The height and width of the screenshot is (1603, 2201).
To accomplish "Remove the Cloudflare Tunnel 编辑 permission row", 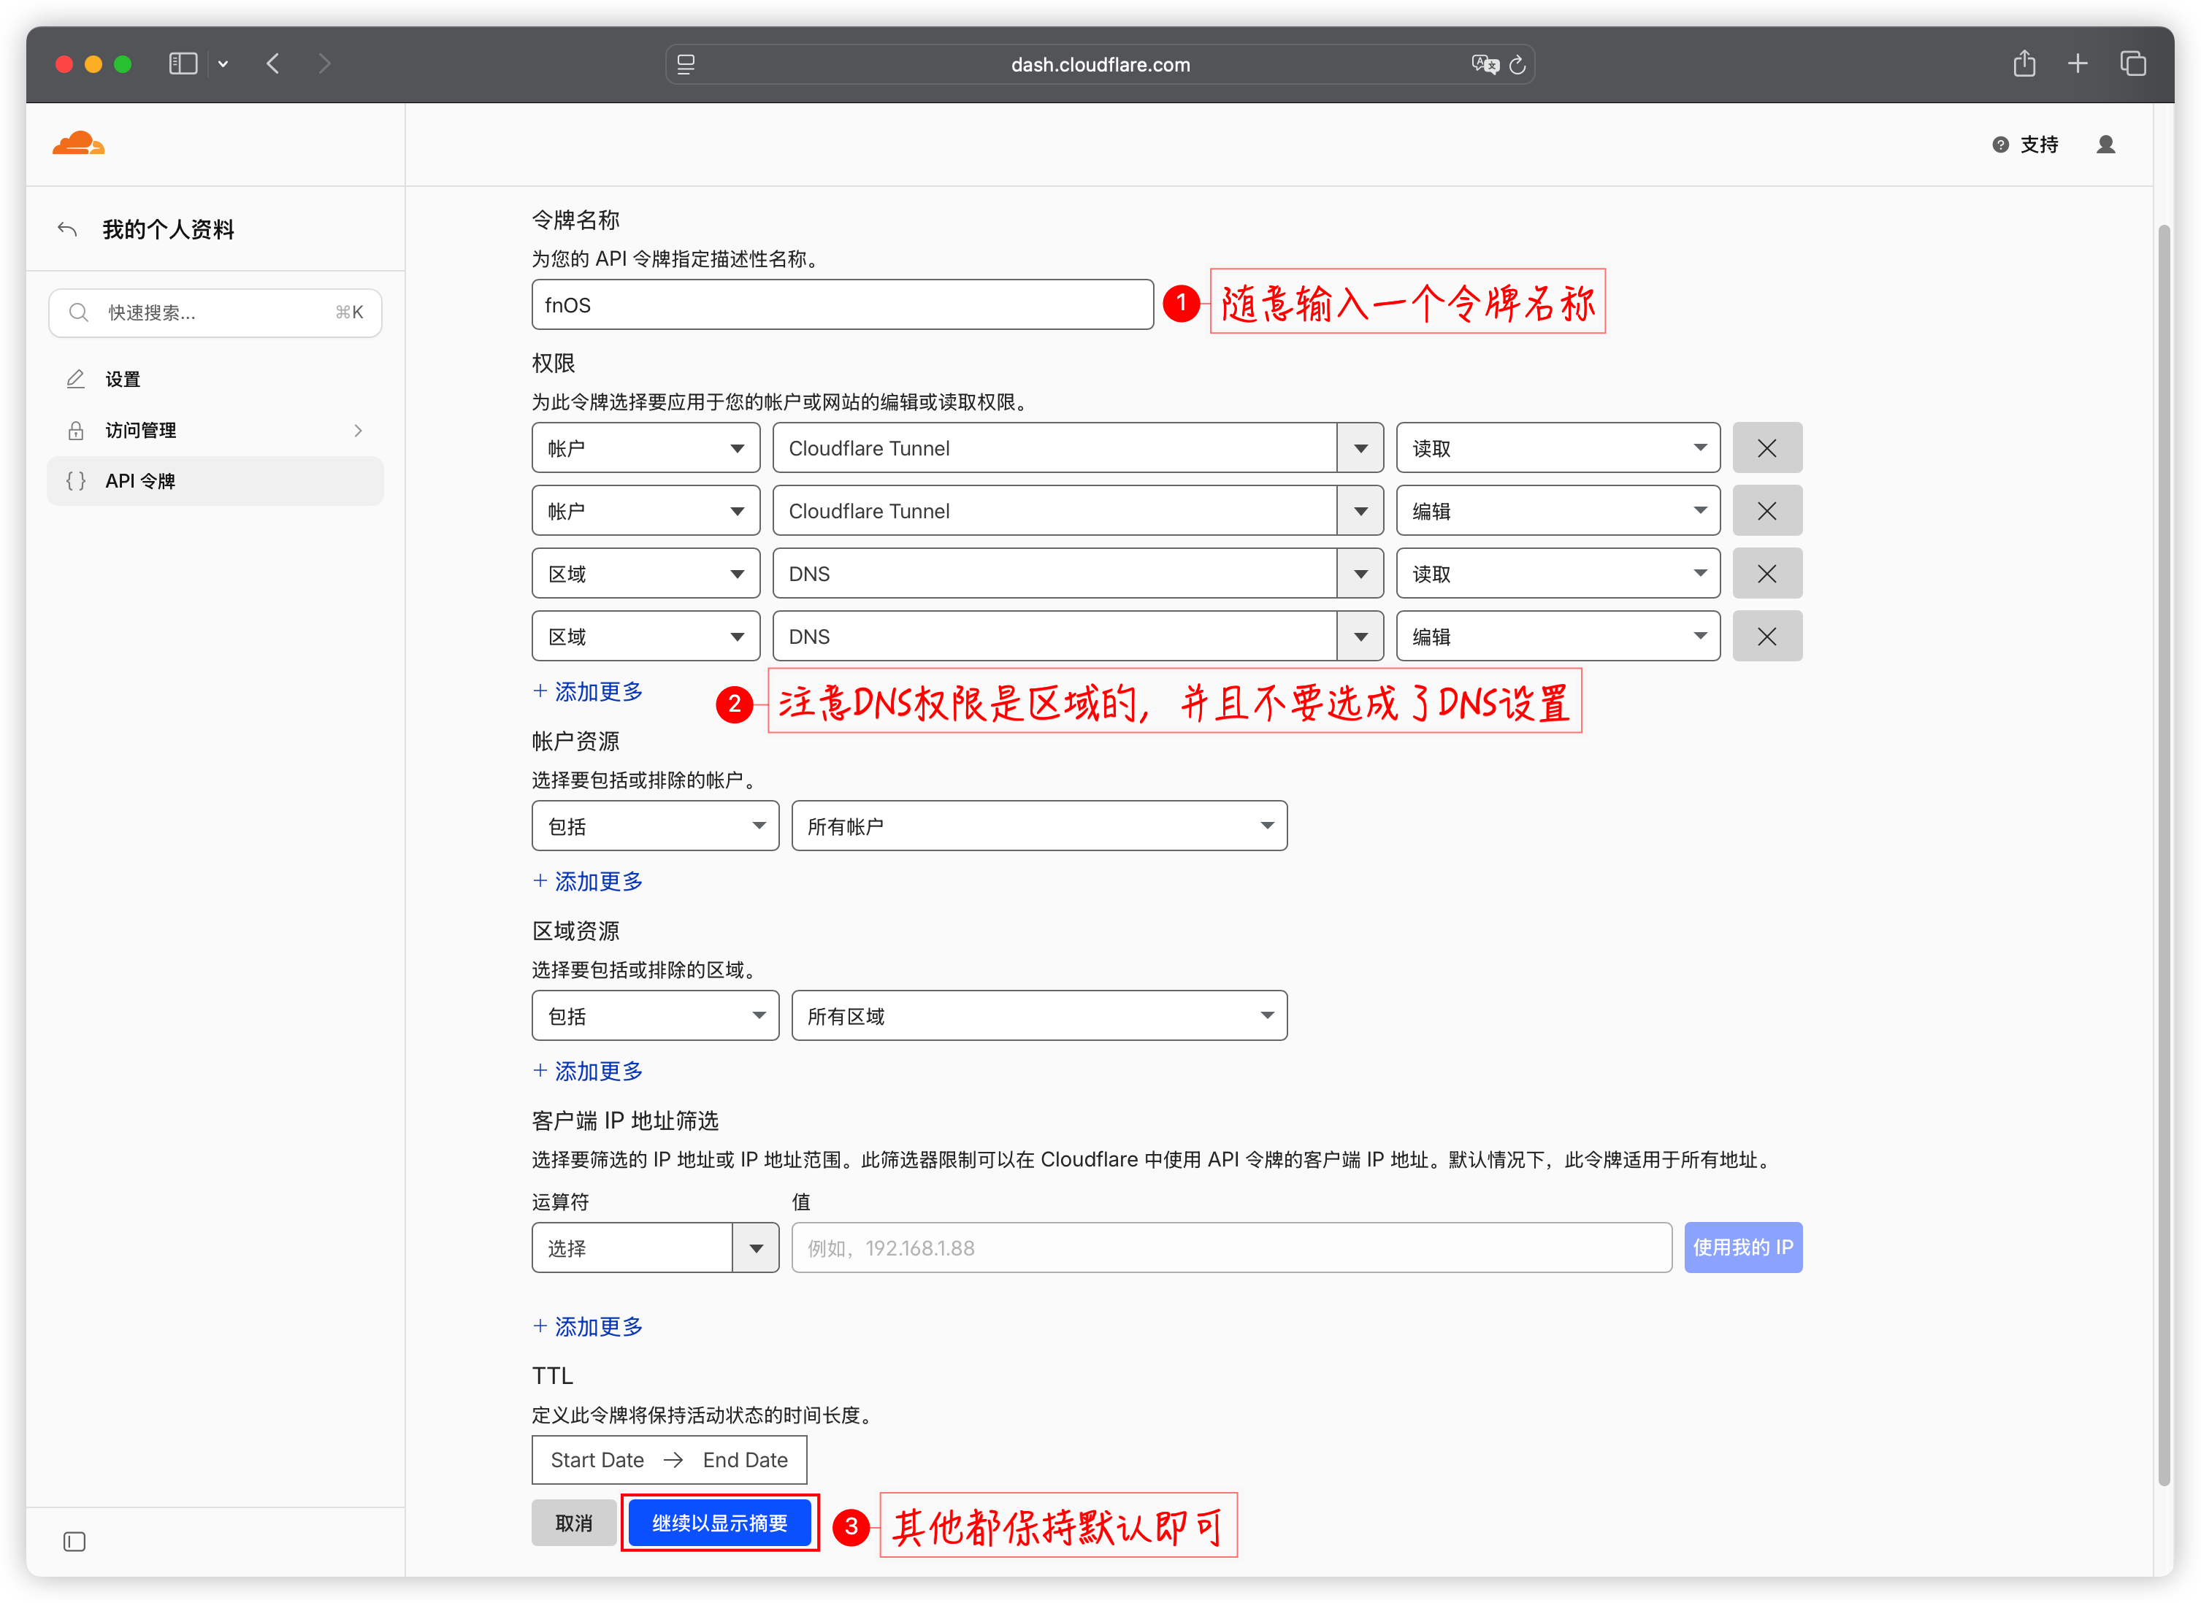I will point(1767,510).
